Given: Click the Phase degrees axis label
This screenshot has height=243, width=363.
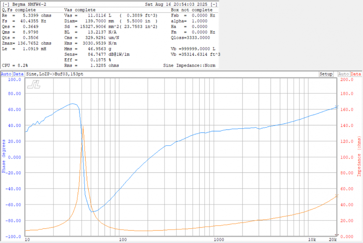Looking at the screenshot, I should point(4,156).
